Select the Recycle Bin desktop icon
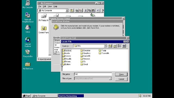Image resolution: width=174 pixels, height=98 pixels. click(x=28, y=53)
